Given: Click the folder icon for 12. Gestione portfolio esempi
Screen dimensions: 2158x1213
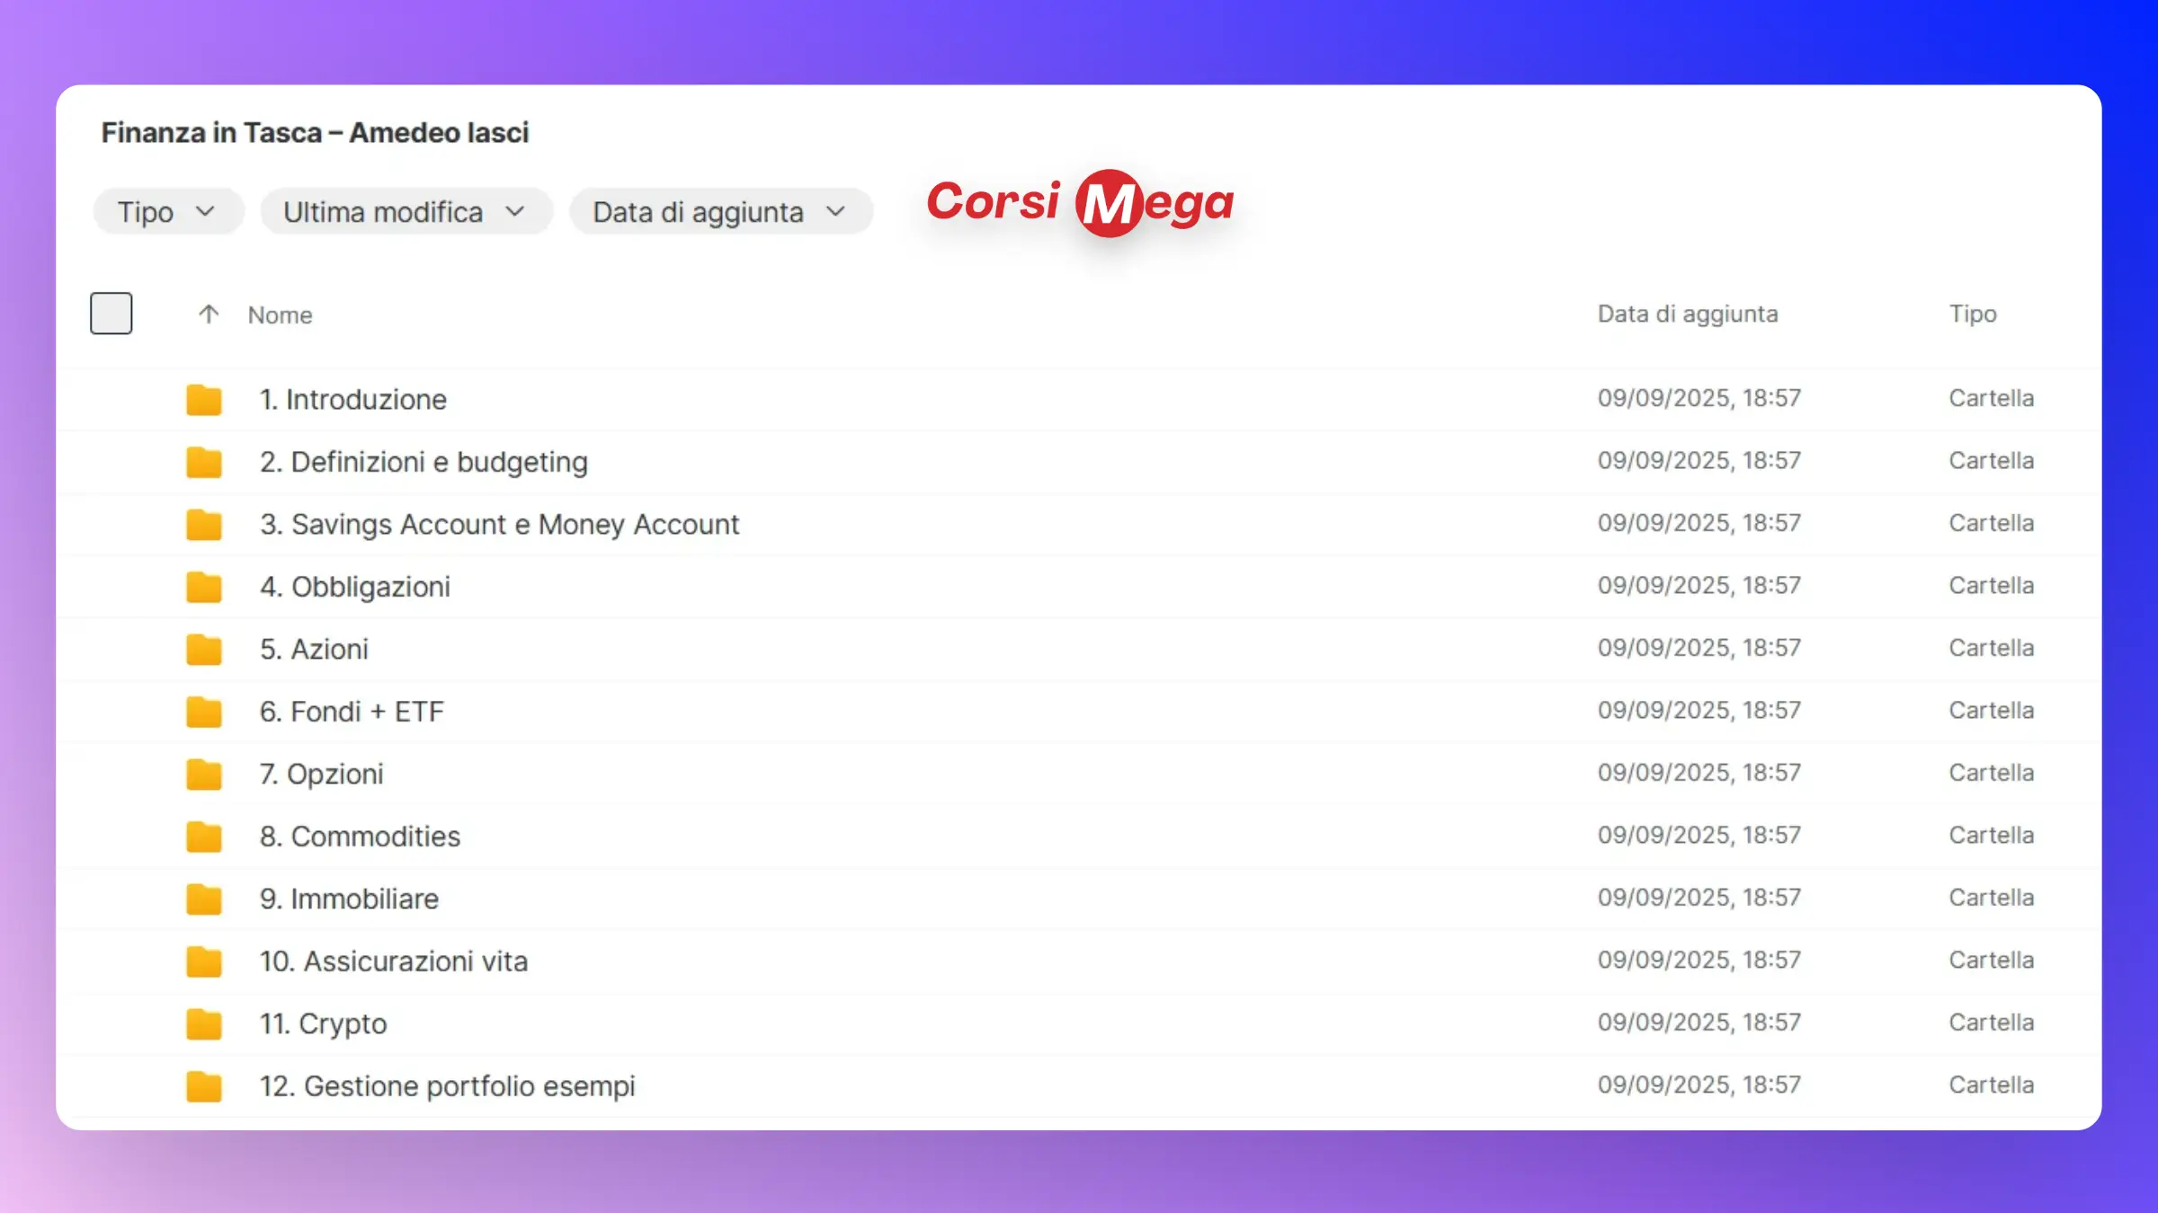Looking at the screenshot, I should pyautogui.click(x=204, y=1086).
